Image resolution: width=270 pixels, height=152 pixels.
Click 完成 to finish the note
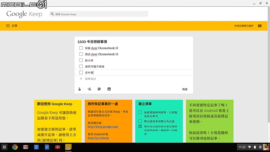184,89
